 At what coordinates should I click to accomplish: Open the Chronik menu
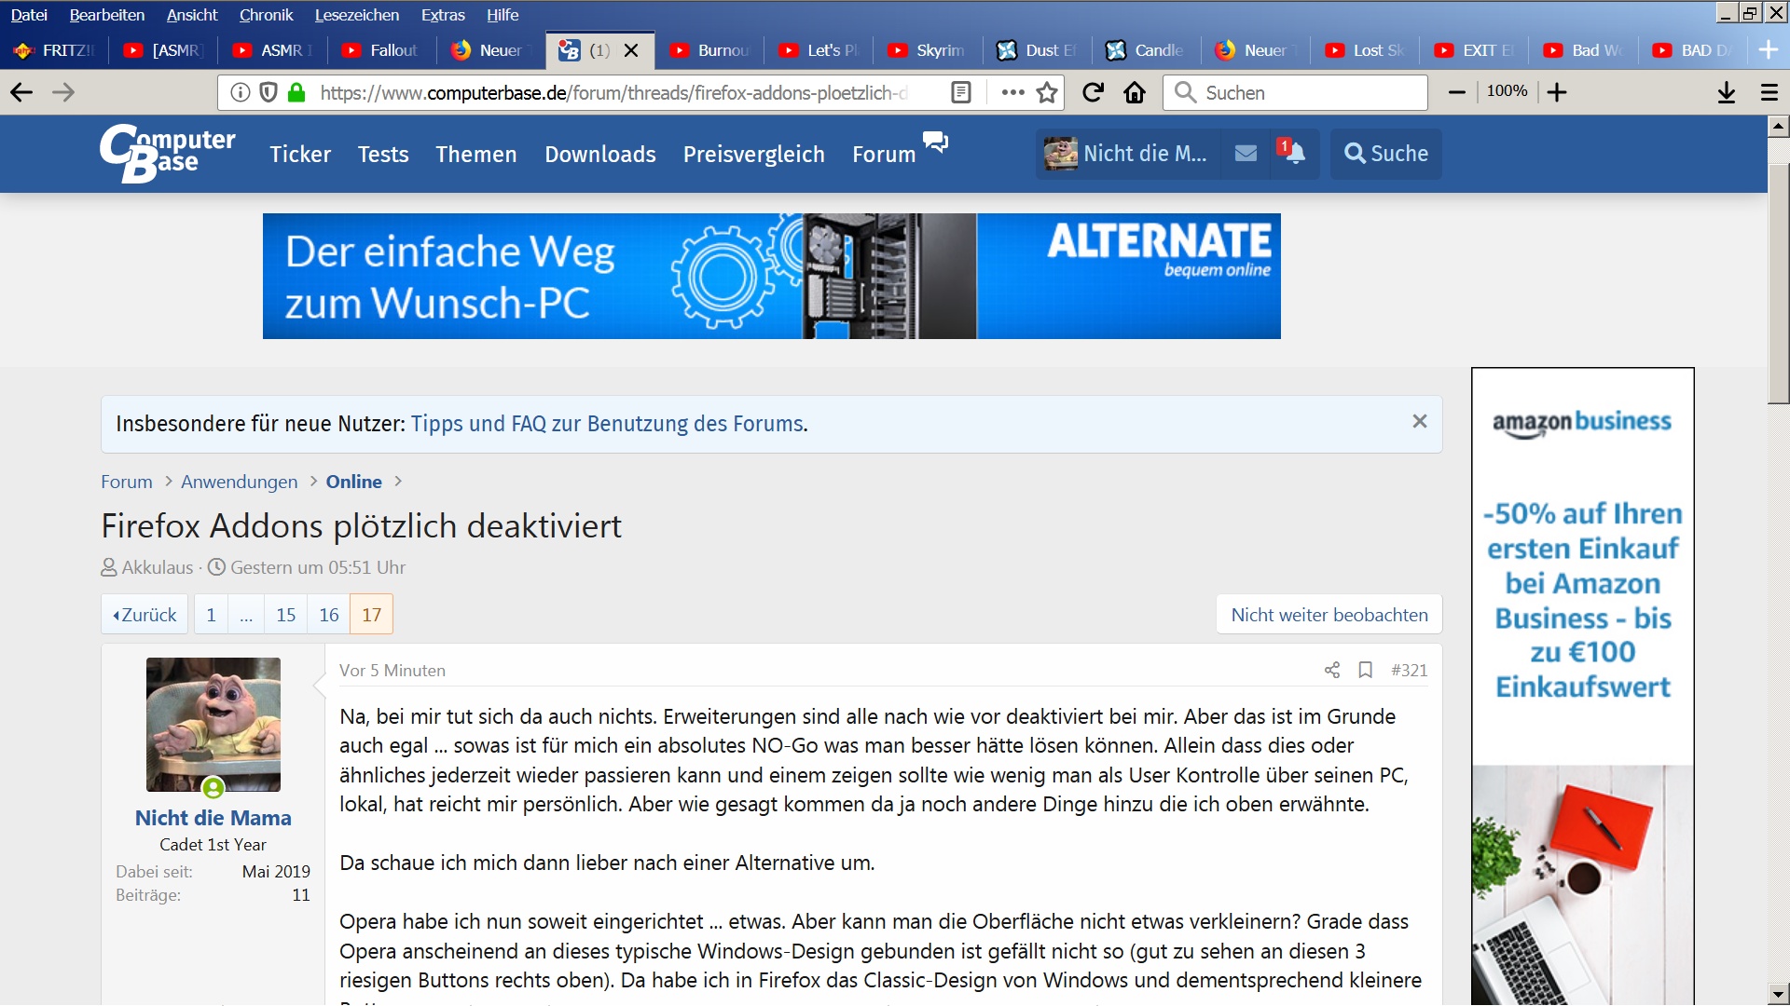266,15
